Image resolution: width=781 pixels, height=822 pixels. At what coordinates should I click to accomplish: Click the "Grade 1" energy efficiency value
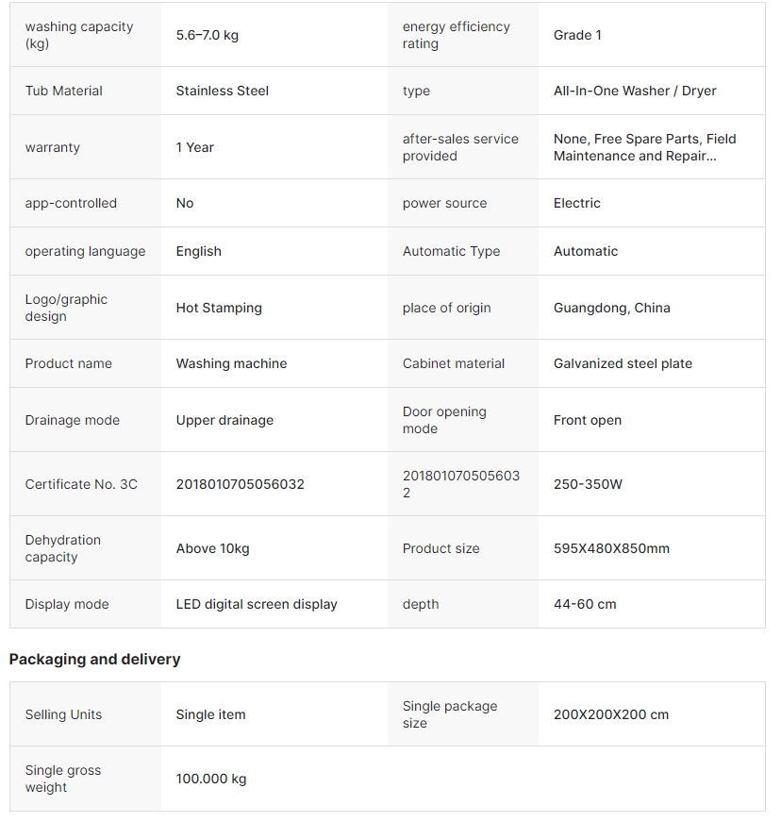577,35
